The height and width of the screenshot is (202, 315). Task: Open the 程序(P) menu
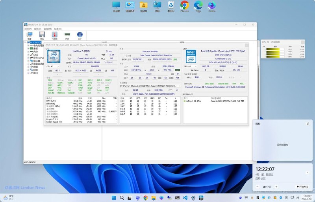point(28,29)
